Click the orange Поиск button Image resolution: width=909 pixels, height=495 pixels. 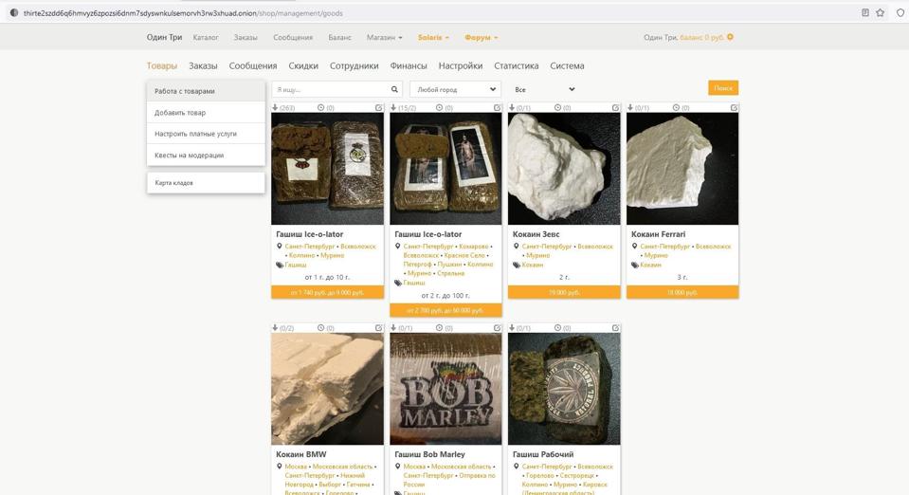[723, 88]
